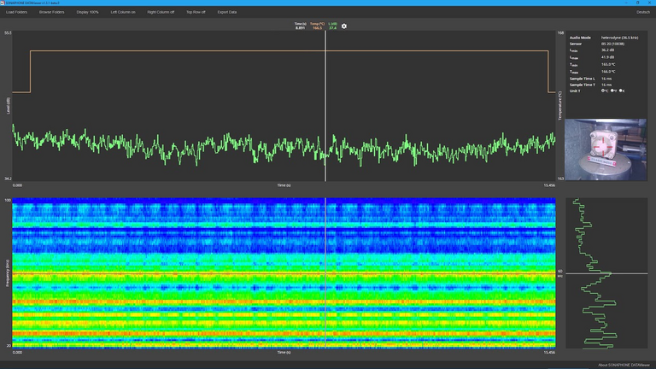The width and height of the screenshot is (656, 369).
Task: Select the °F temperature unit
Action: point(612,90)
